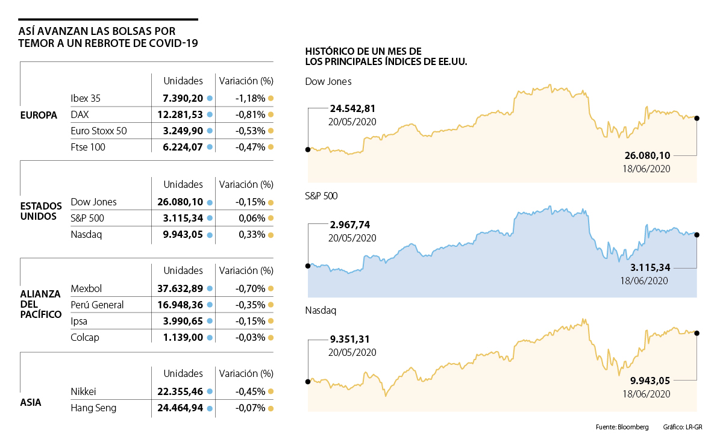Viewport: 723px width, 448px height.
Task: Click the S&P 500 chart starting point marker
Action: [308, 265]
